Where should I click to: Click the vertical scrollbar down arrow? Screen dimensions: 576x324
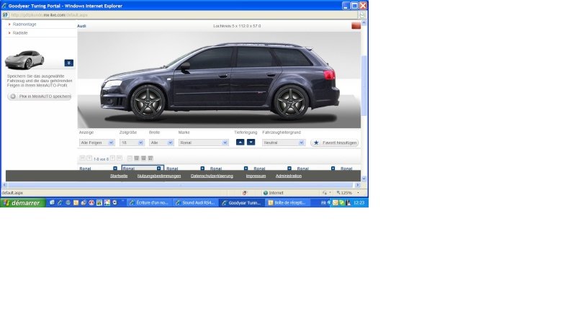click(x=364, y=179)
